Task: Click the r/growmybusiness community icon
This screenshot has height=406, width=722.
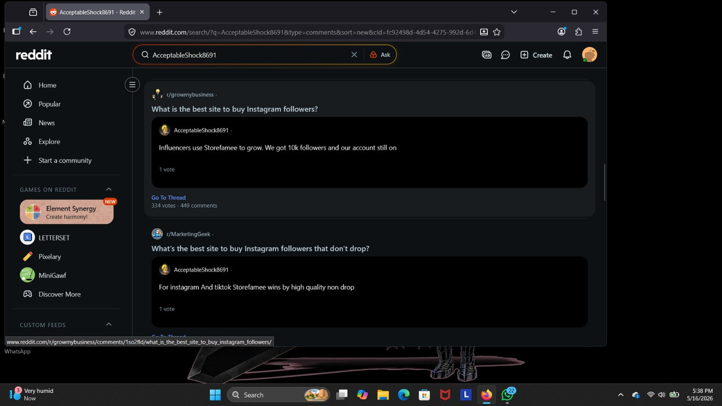Action: pos(157,94)
